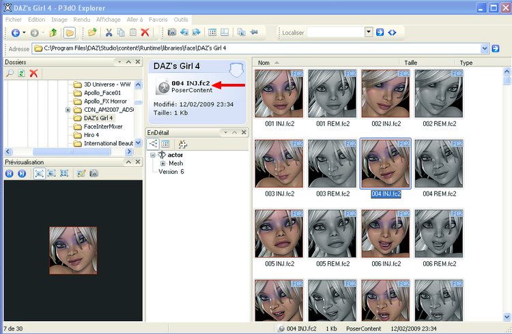
Task: Select the Apollo_Face01 folder
Action: 102,93
